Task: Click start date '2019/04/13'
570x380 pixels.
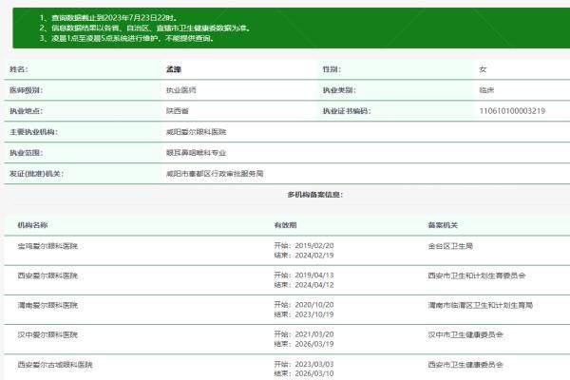Action: click(314, 275)
